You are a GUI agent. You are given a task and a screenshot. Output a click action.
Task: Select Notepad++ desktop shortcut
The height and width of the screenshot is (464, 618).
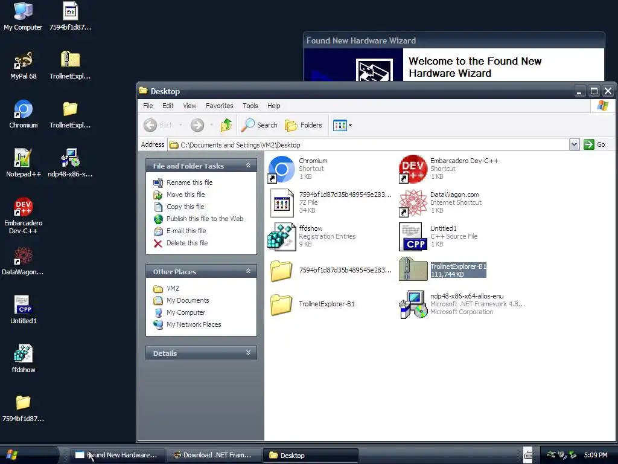[24, 163]
